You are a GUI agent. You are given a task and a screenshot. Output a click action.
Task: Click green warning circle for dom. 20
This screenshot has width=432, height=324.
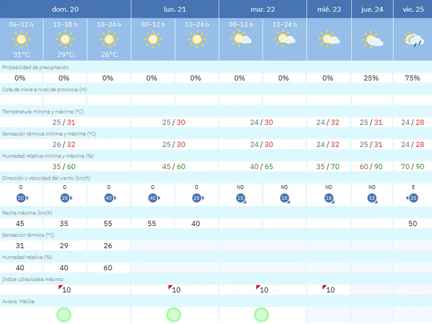coord(64,315)
